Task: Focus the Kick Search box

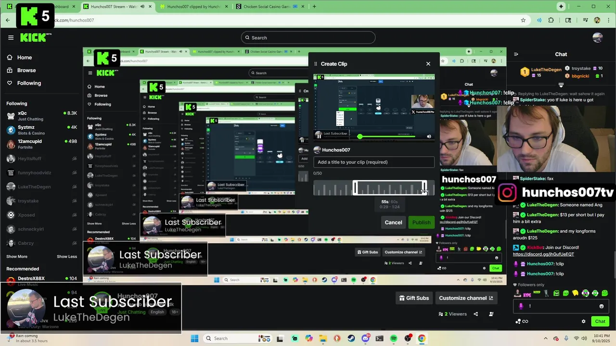Action: pyautogui.click(x=308, y=37)
